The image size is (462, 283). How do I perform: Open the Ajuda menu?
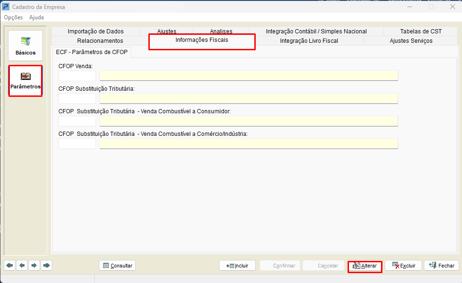click(37, 17)
